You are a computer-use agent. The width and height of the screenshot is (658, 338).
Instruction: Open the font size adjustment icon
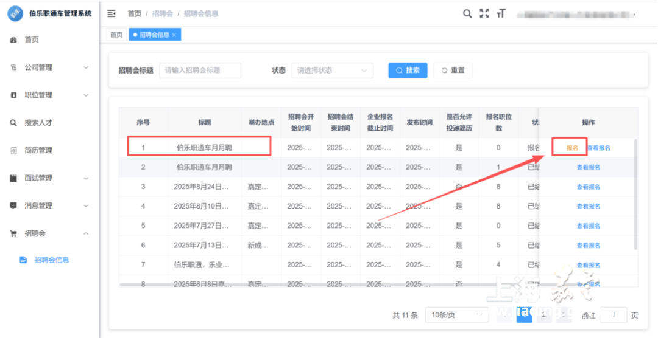tap(501, 13)
